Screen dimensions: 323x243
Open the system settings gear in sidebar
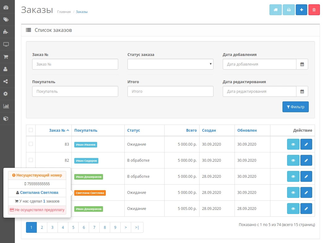coord(6,94)
